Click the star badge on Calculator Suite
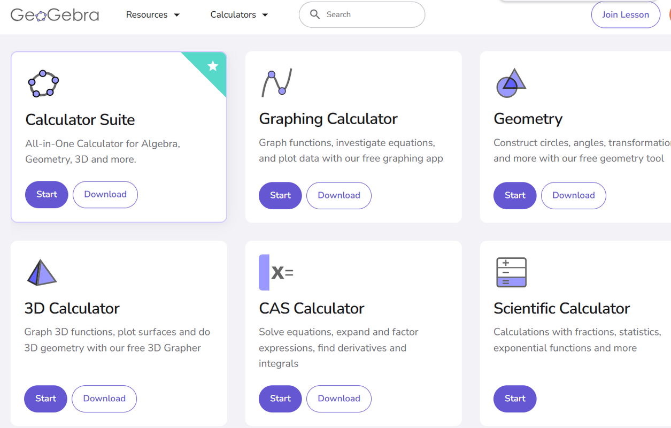This screenshot has height=428, width=671. tap(213, 66)
